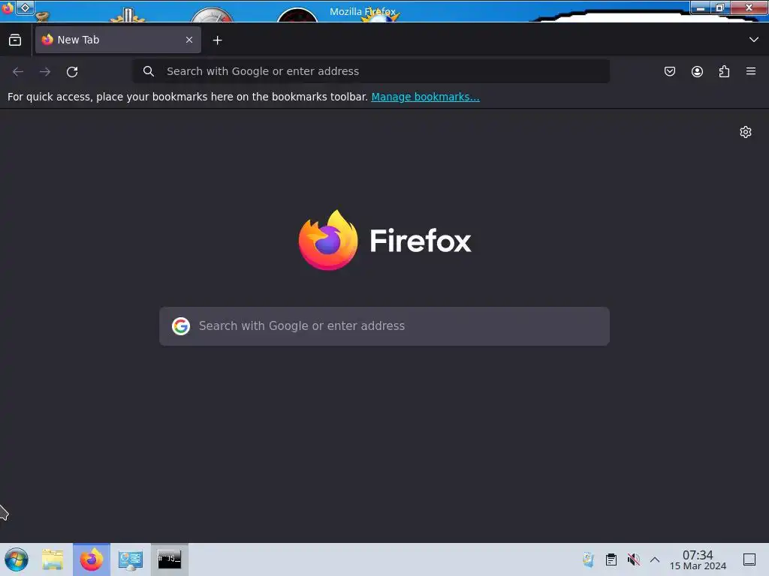Click the Google logo in the search box
Screen dimensions: 769x576
coord(181,325)
